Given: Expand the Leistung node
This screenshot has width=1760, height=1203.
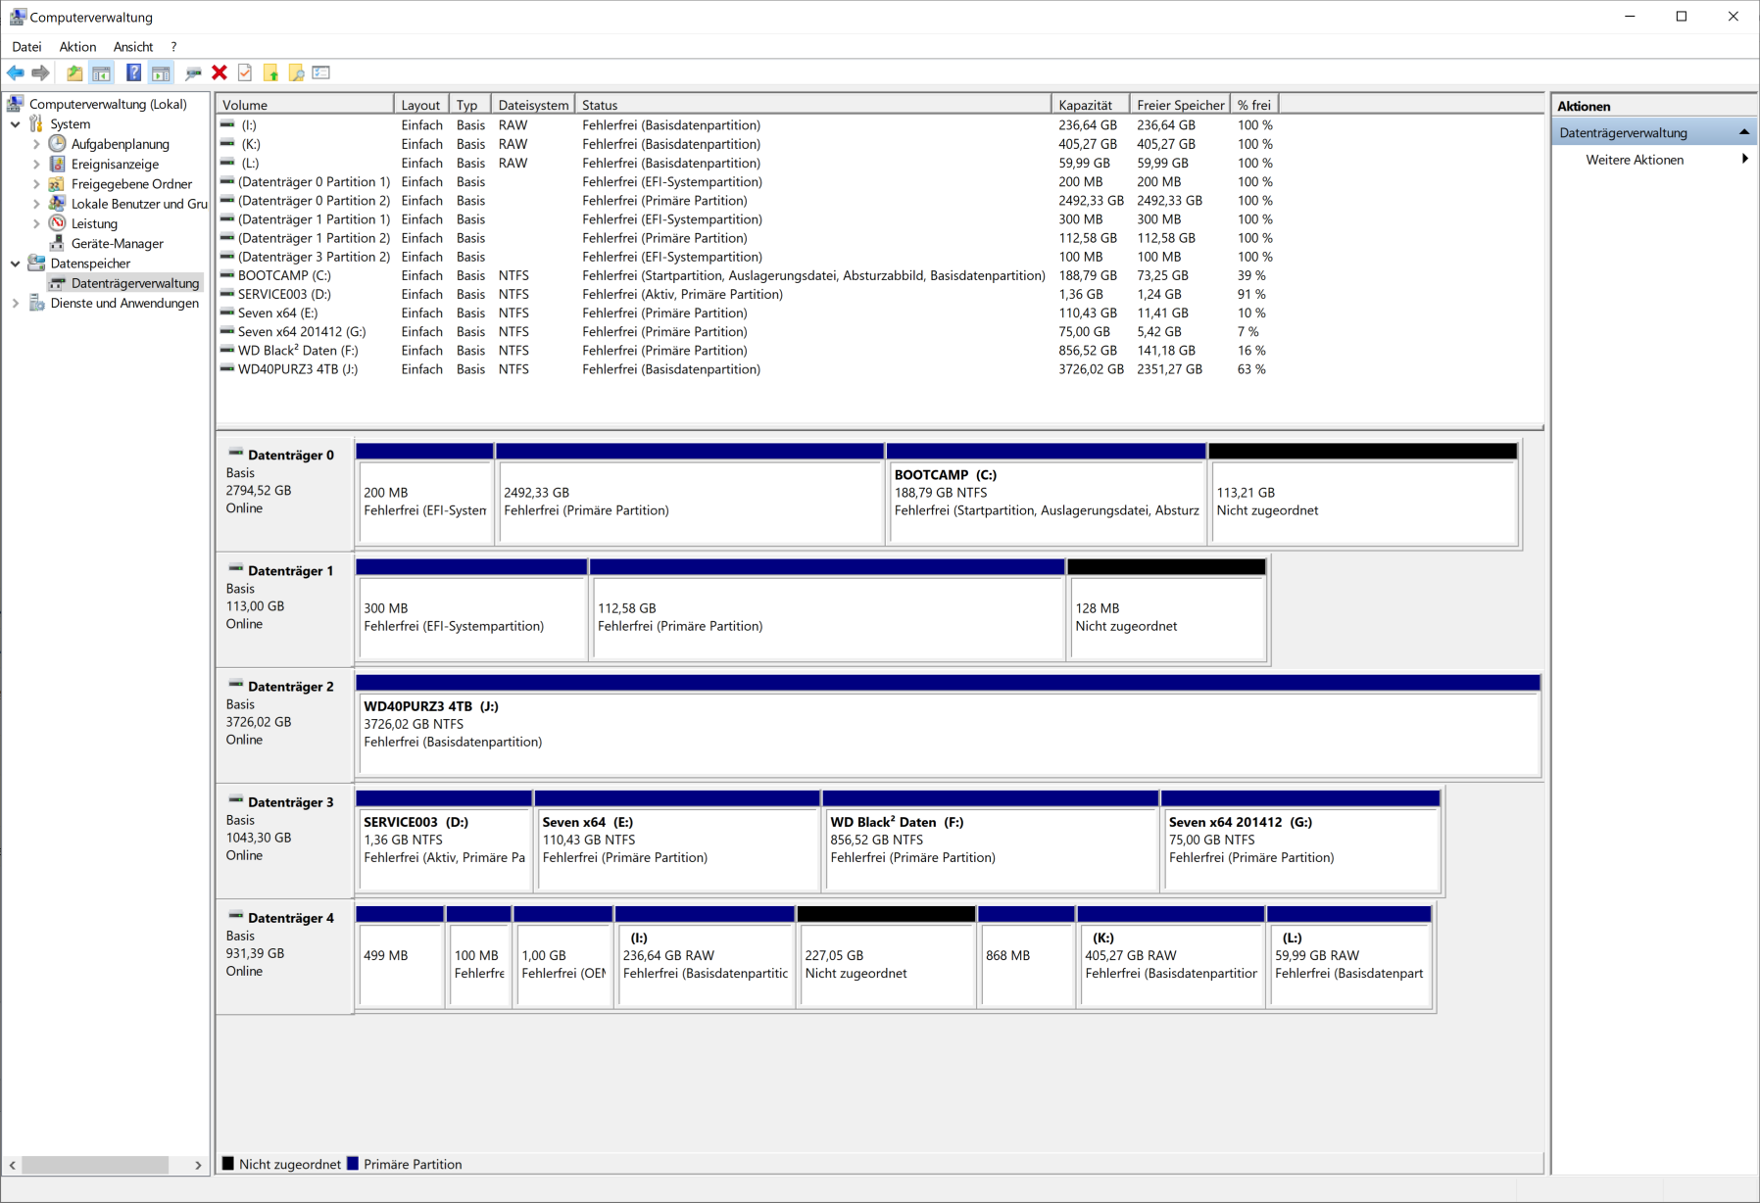Looking at the screenshot, I should tap(36, 223).
